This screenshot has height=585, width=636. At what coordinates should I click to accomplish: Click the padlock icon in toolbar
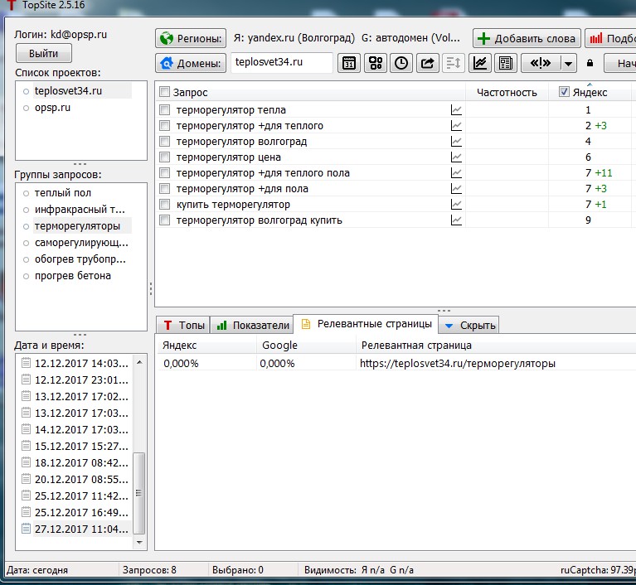[x=590, y=63]
